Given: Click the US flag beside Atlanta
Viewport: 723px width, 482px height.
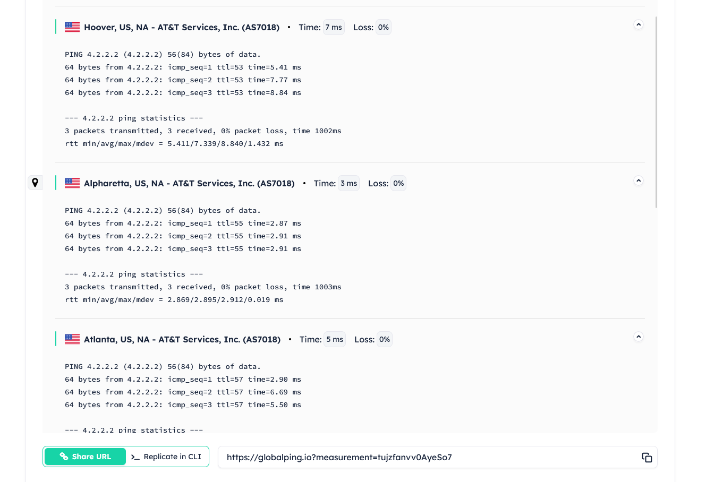Looking at the screenshot, I should (72, 339).
